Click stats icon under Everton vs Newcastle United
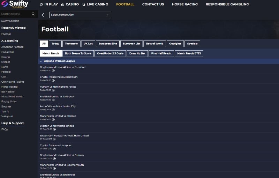 (x=54, y=129)
